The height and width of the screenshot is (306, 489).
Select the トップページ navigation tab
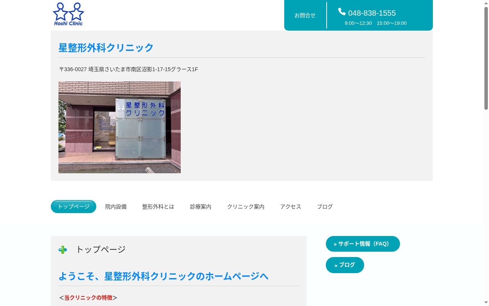pyautogui.click(x=73, y=207)
